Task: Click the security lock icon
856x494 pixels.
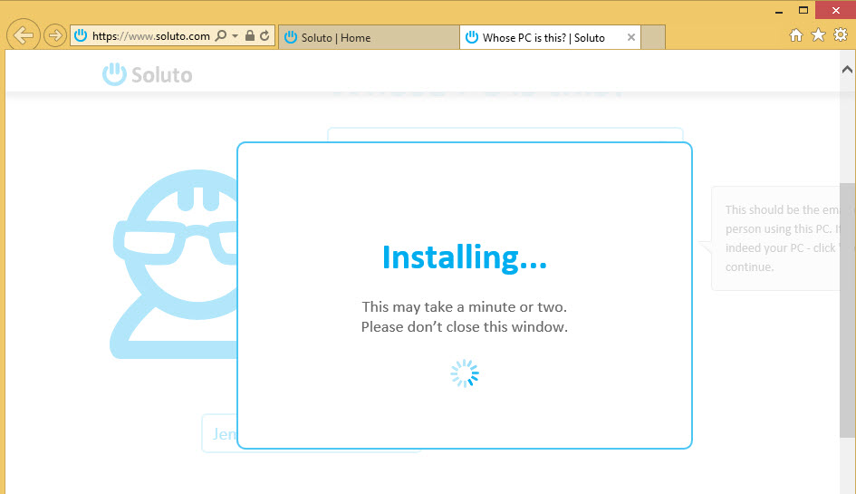Action: click(250, 36)
